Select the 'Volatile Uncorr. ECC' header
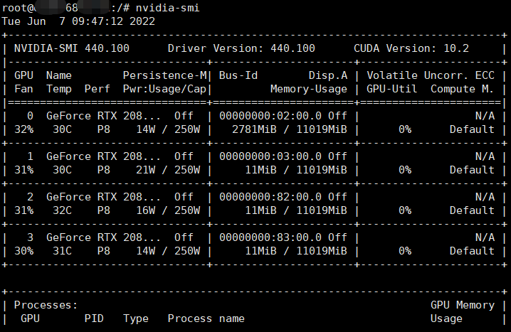 [x=431, y=75]
